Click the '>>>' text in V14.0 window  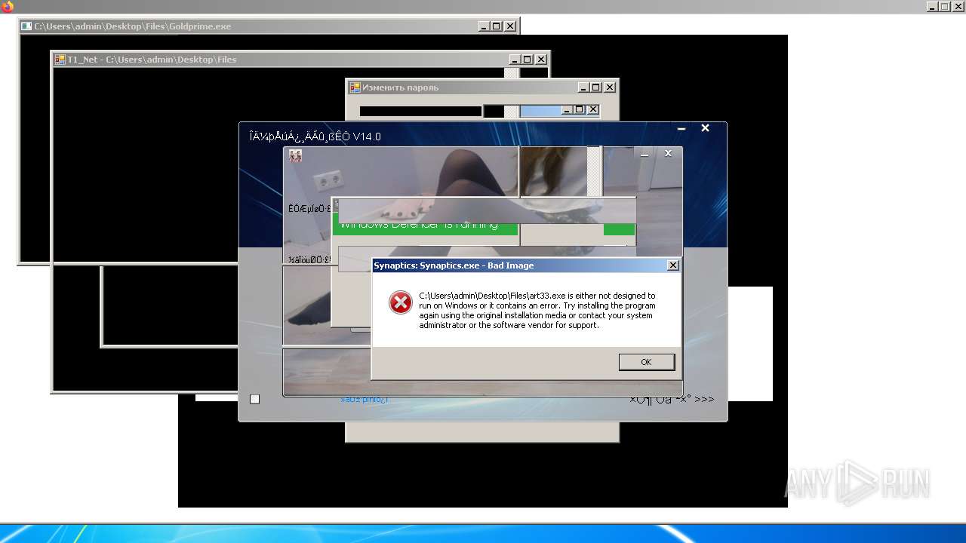704,399
